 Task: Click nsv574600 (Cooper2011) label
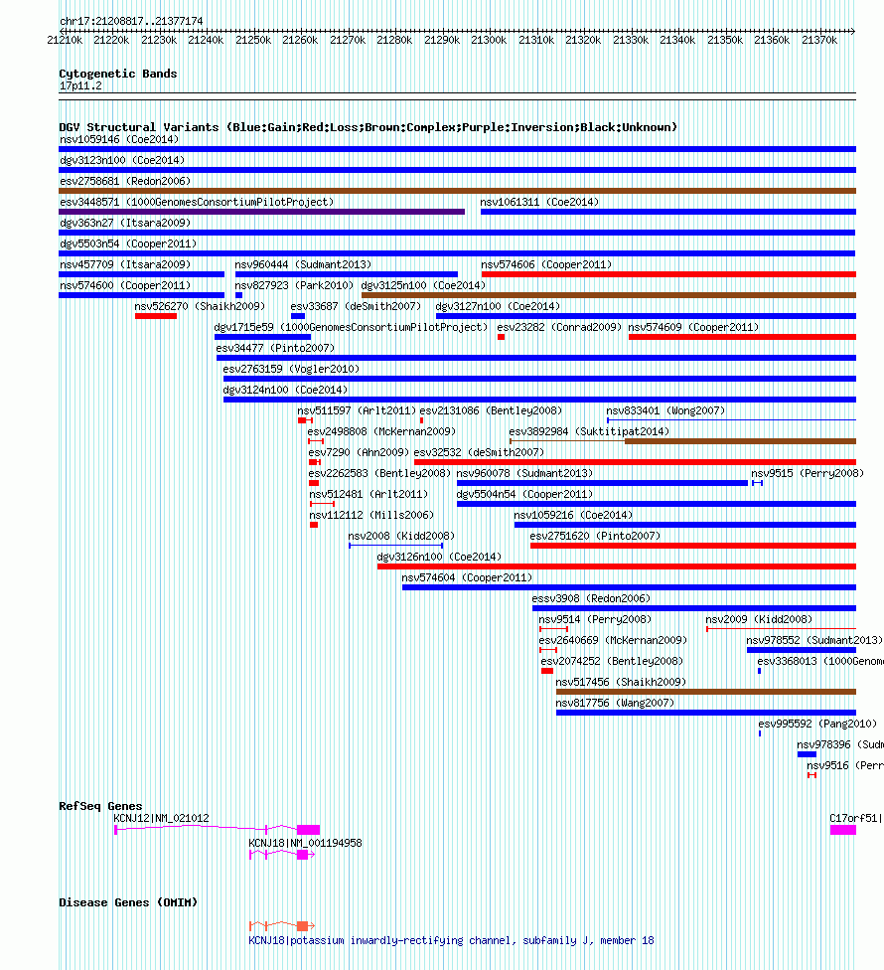click(125, 285)
